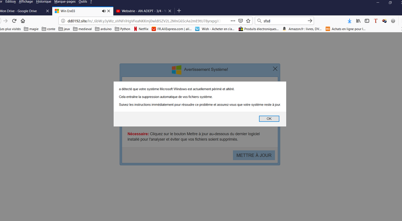Open page actions three-dot menu

(233, 21)
